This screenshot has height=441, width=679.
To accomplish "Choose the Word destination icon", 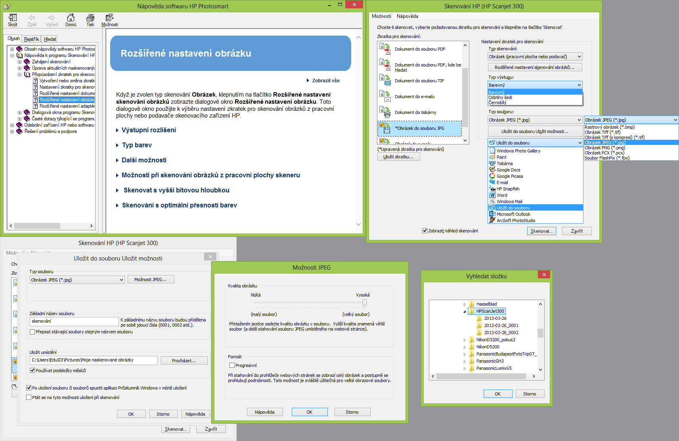I will click(492, 195).
